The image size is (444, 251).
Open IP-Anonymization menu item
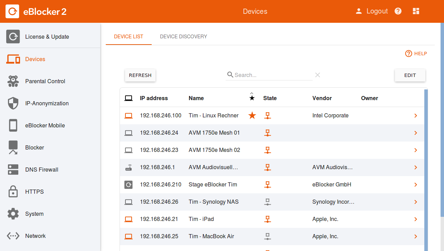tap(50, 103)
